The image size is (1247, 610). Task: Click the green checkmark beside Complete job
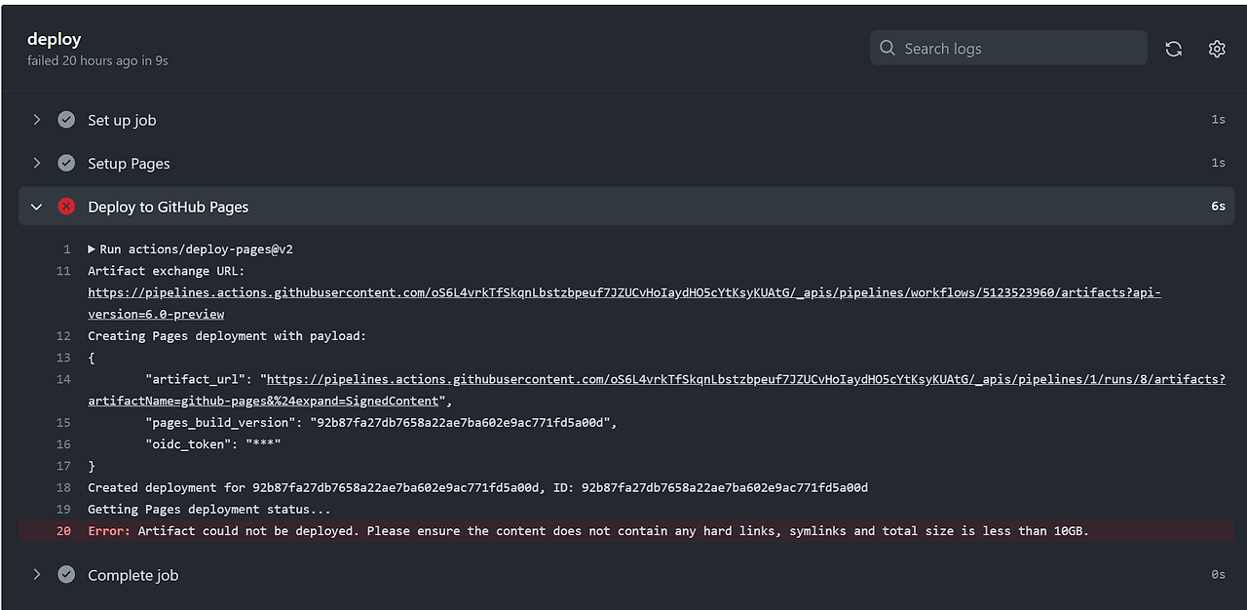(x=66, y=575)
